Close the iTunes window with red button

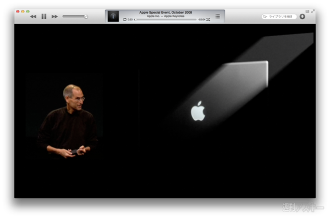tap(18, 12)
